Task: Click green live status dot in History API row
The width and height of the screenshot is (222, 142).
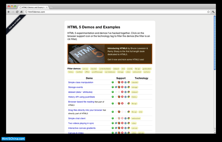Action: [113, 97]
